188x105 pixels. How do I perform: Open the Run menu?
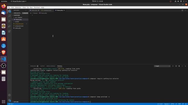coord(31,7)
